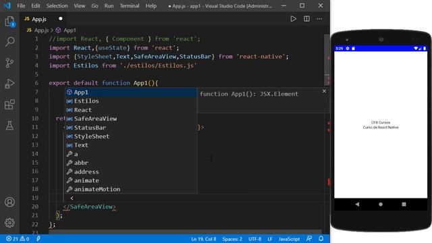
Task: Open the Go menu
Action: point(94,6)
